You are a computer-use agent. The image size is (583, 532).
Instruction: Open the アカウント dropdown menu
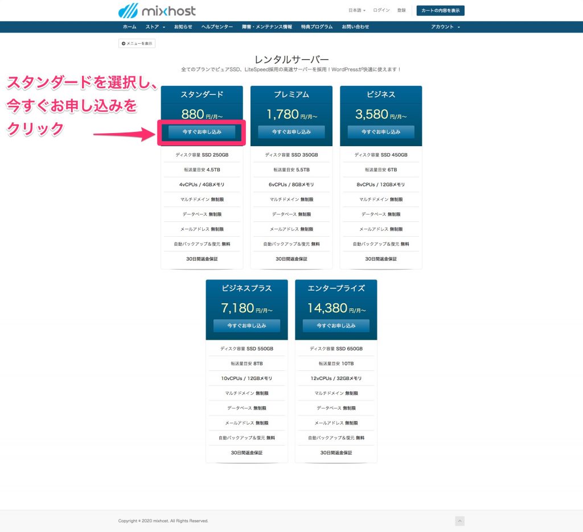pos(445,27)
